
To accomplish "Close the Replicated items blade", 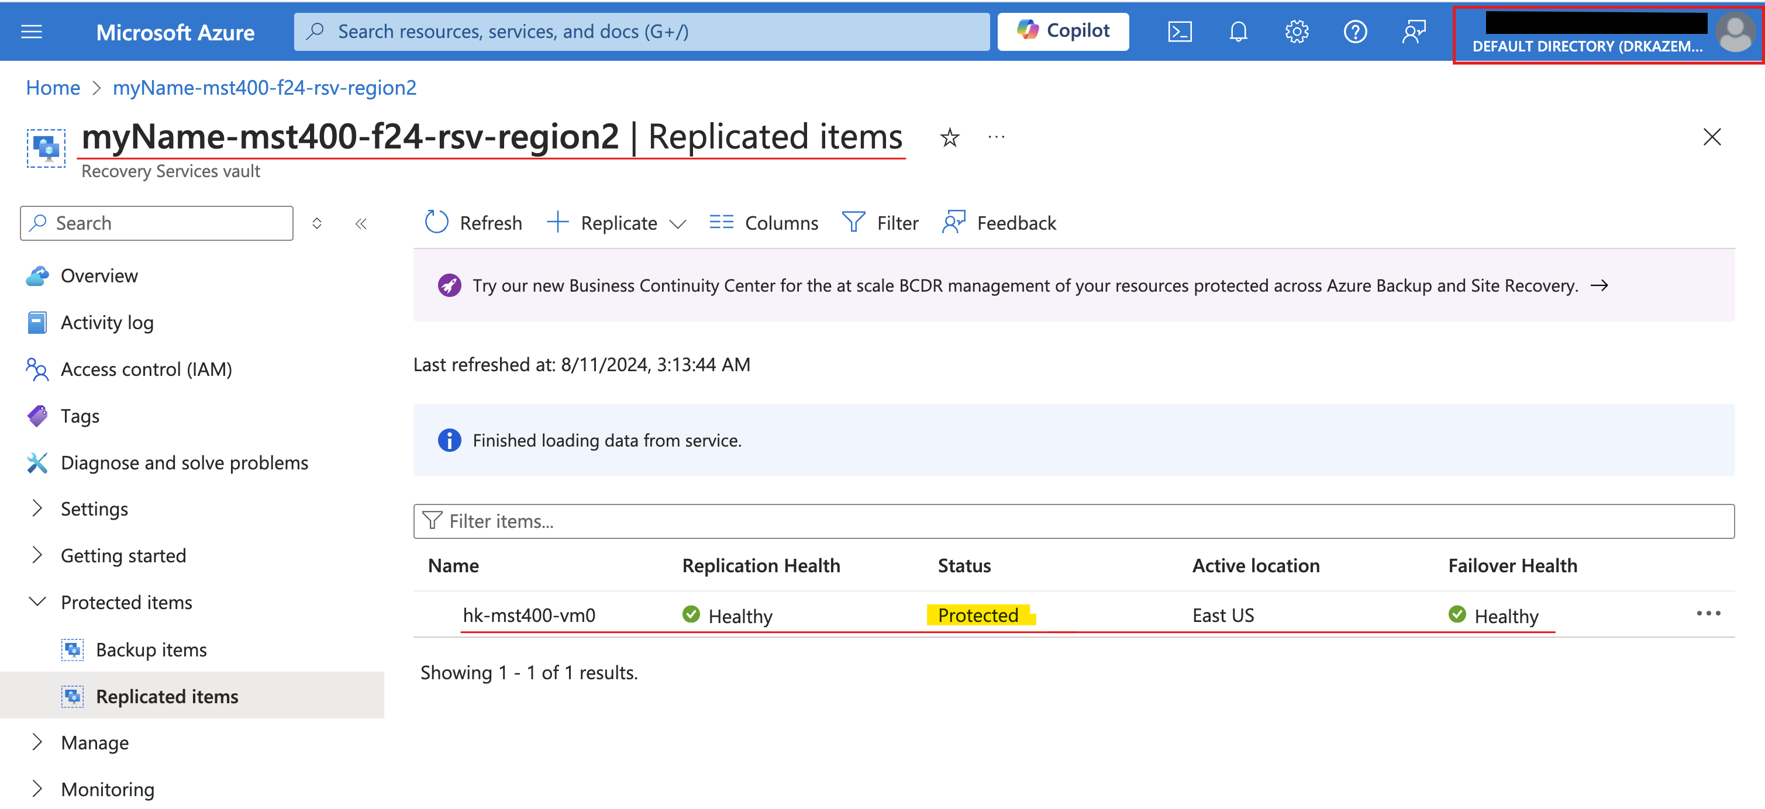I will pos(1712,137).
